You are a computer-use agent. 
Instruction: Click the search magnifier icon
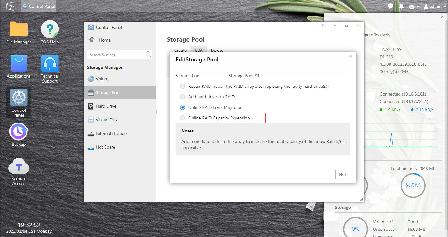pos(148,54)
